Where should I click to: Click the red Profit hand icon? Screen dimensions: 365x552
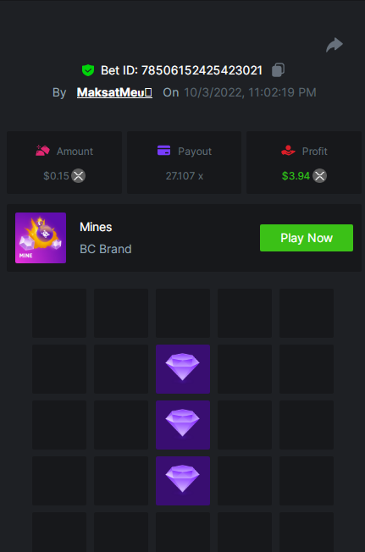pyautogui.click(x=288, y=151)
